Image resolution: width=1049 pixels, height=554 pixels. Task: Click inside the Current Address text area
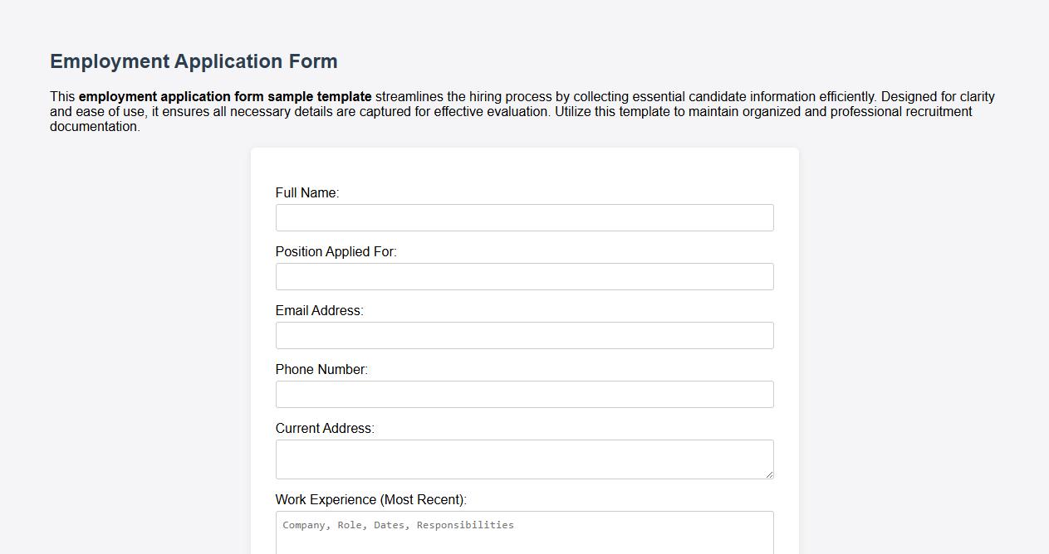point(524,456)
